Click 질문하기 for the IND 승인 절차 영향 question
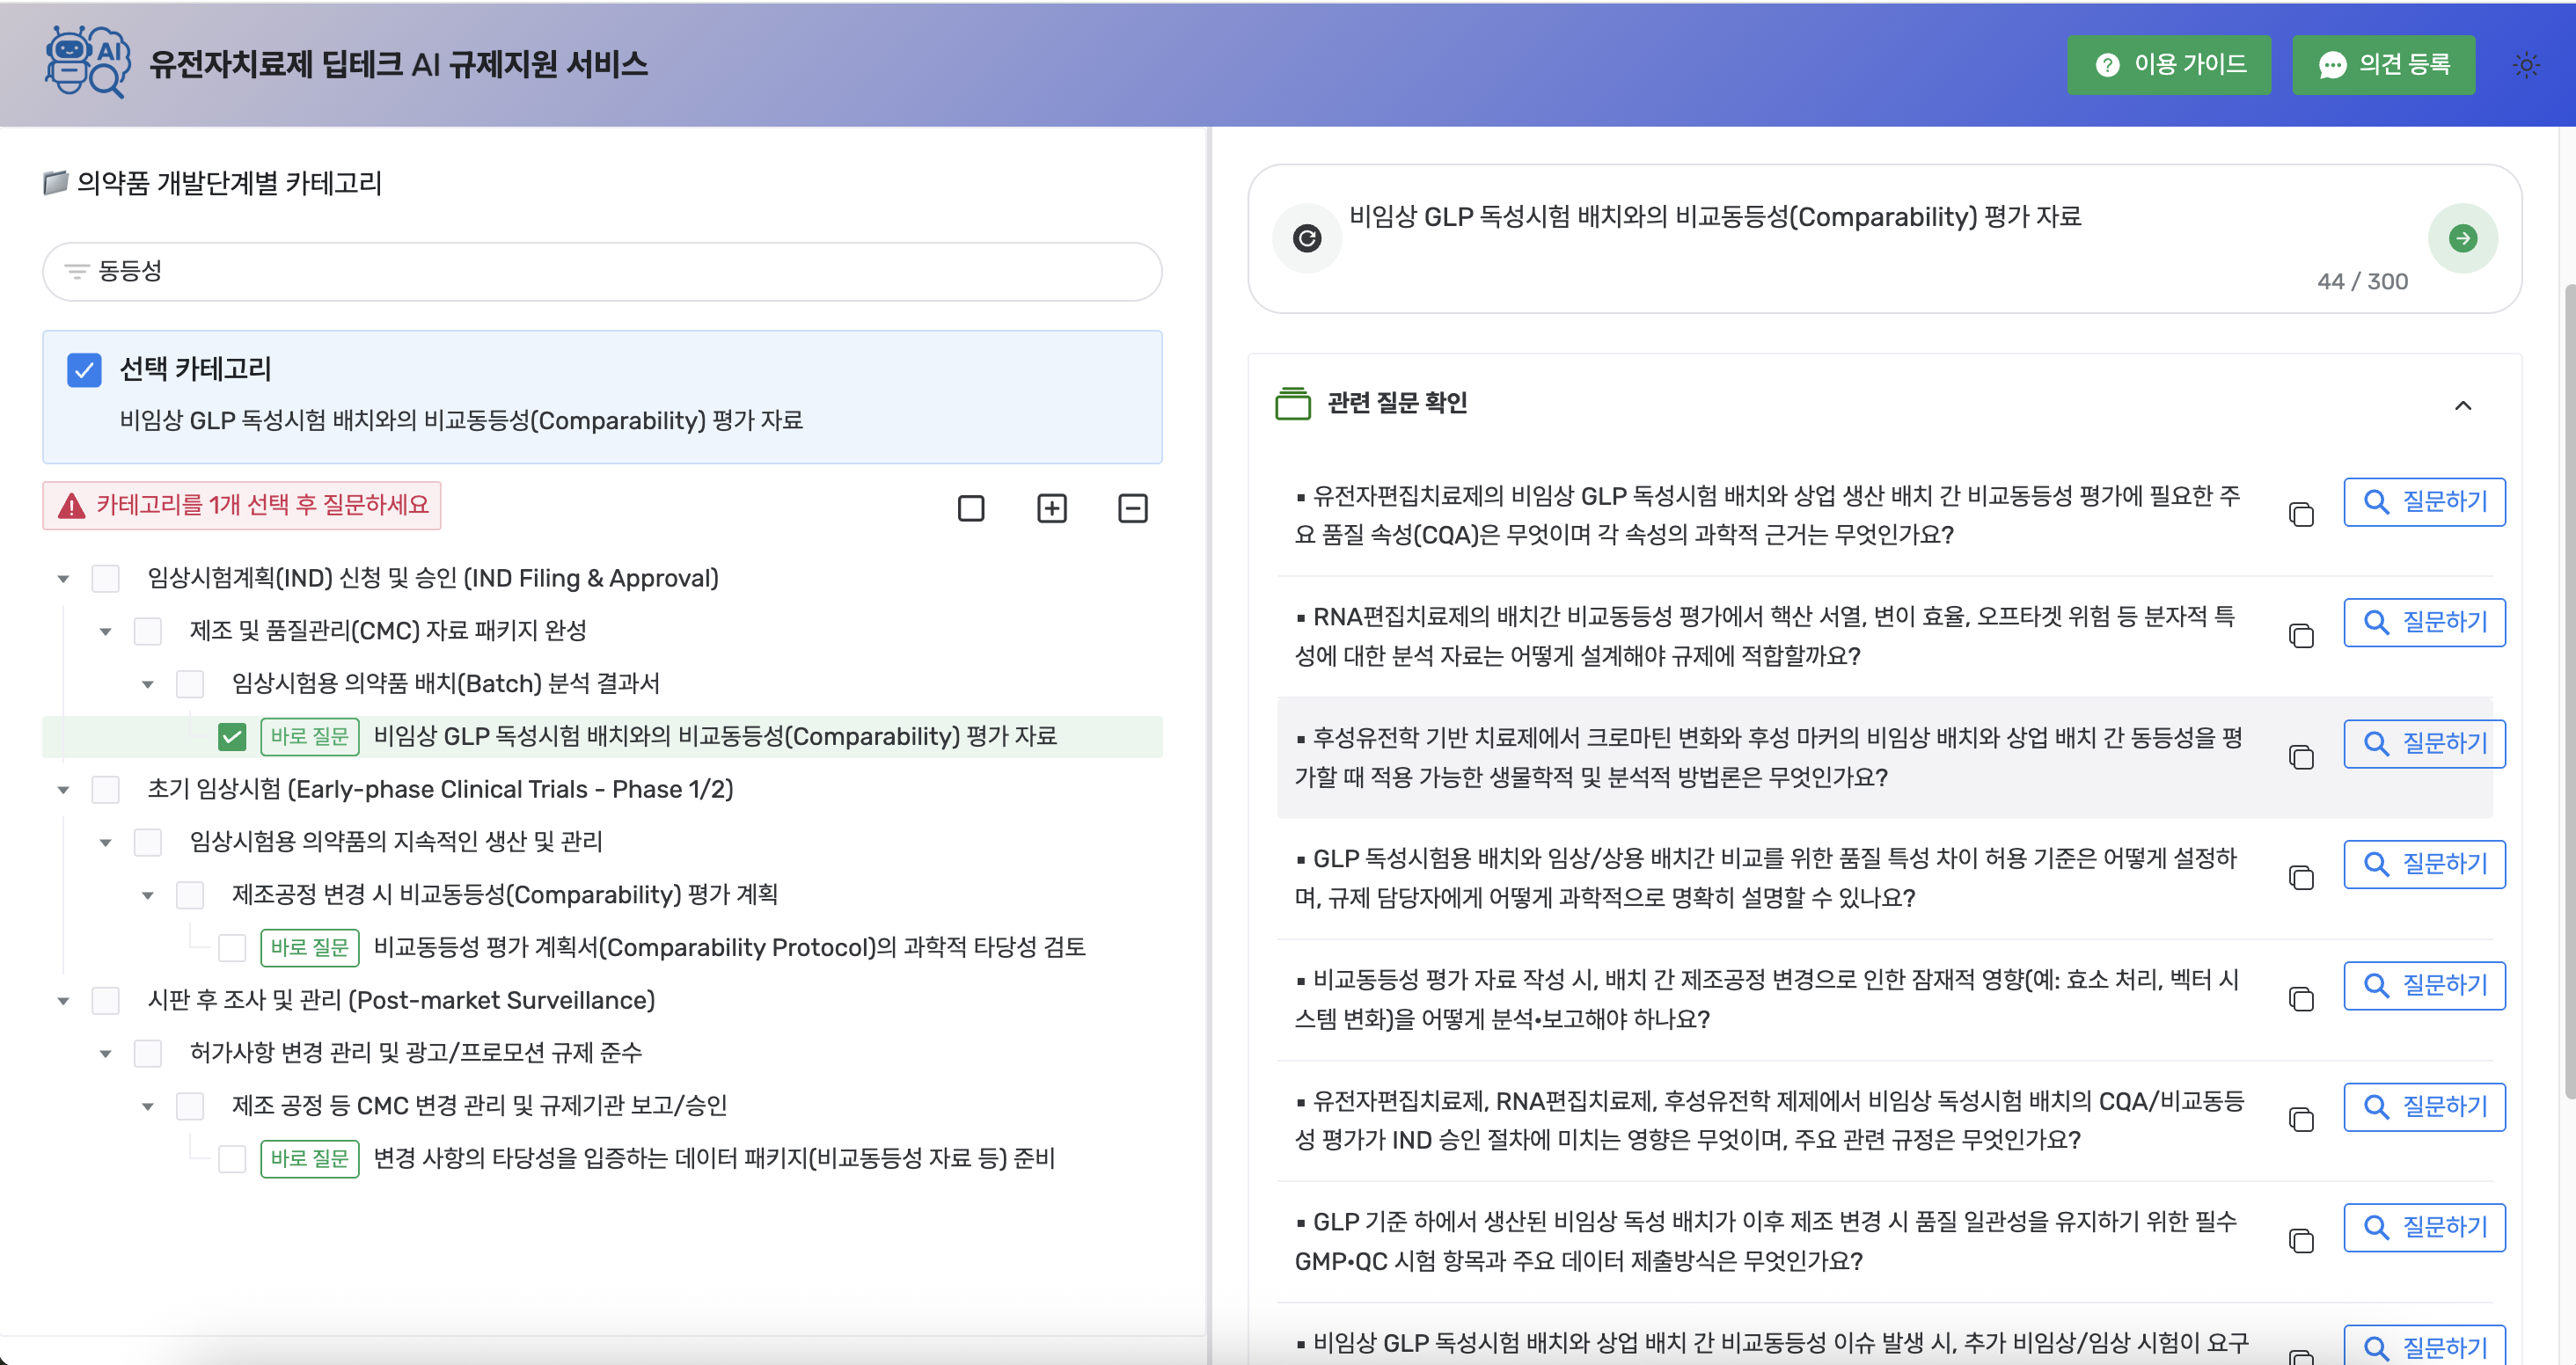The height and width of the screenshot is (1365, 2576). (2424, 1106)
